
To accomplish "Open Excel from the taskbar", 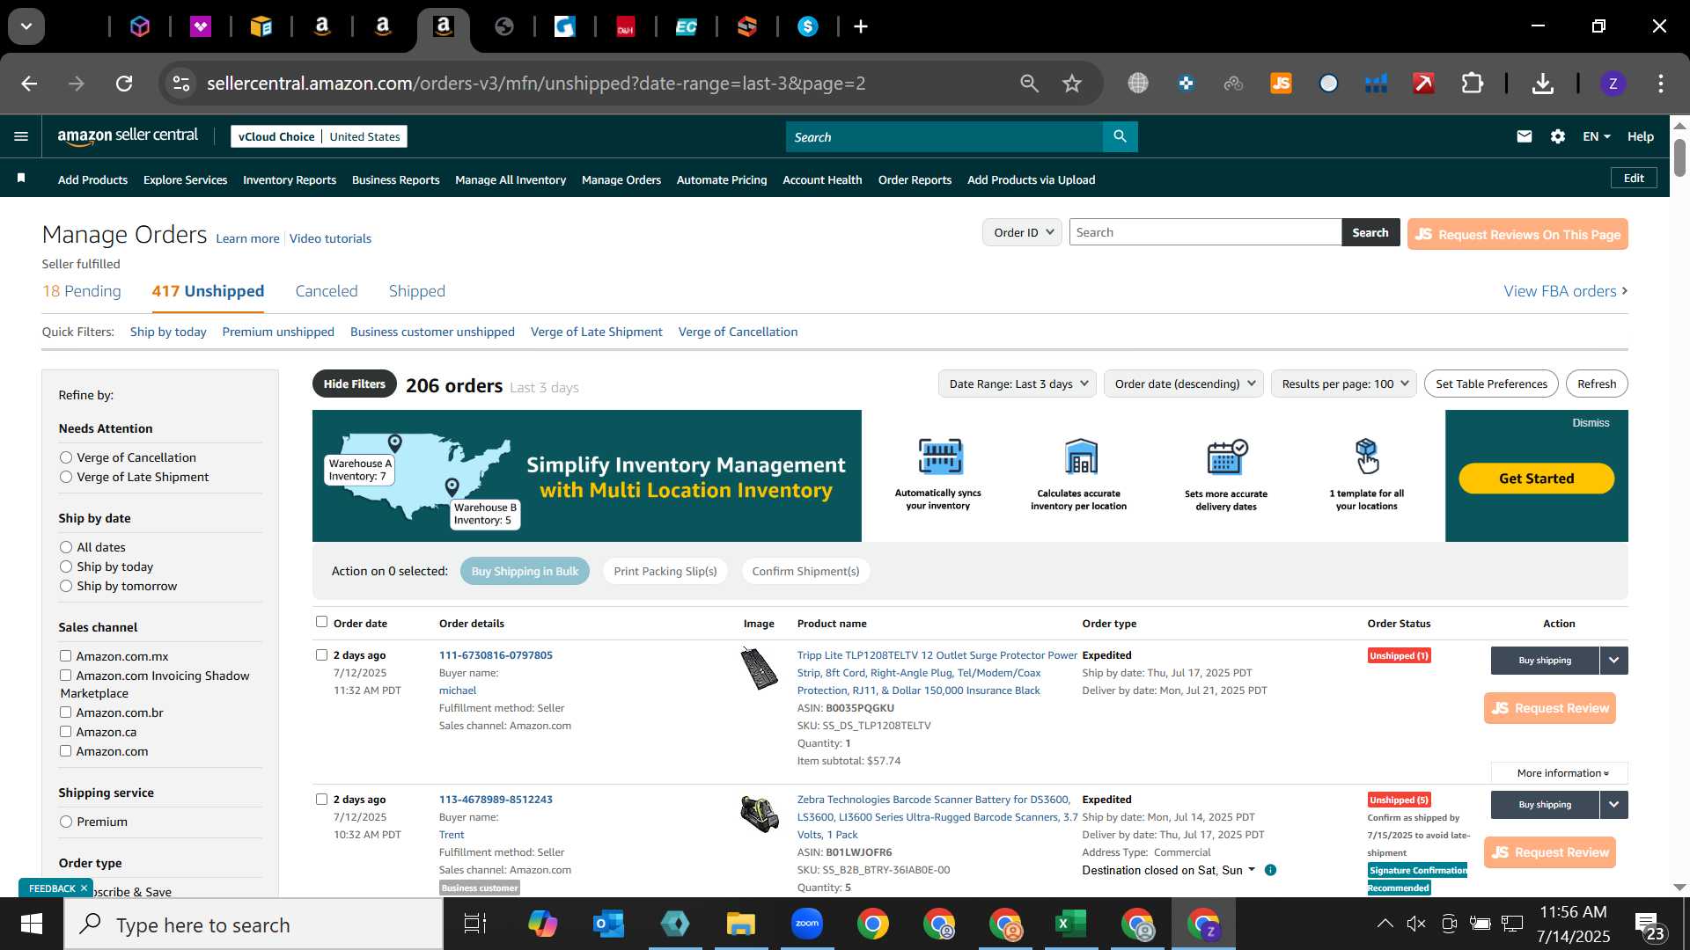I will click(x=1070, y=924).
